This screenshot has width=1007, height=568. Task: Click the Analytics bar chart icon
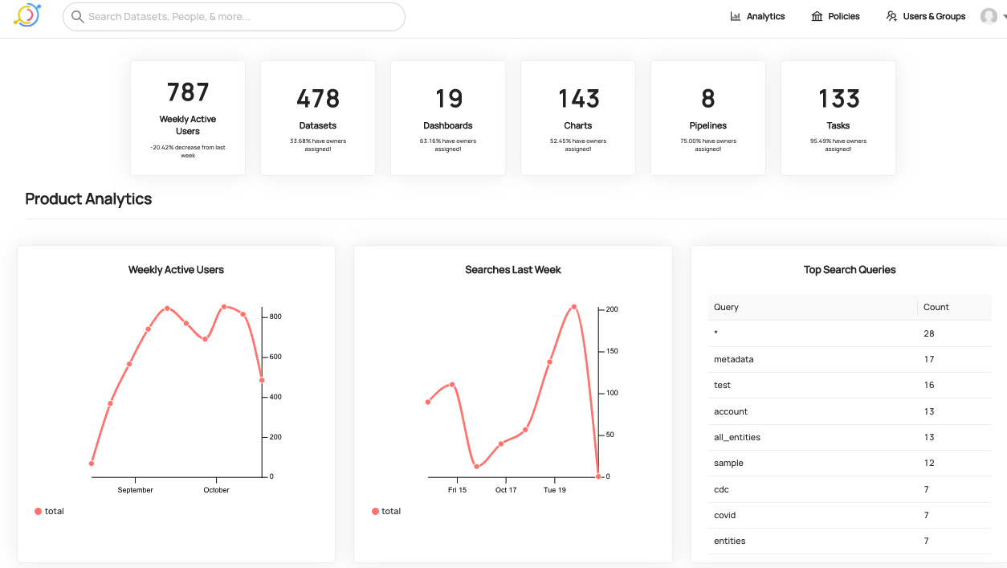click(x=735, y=16)
